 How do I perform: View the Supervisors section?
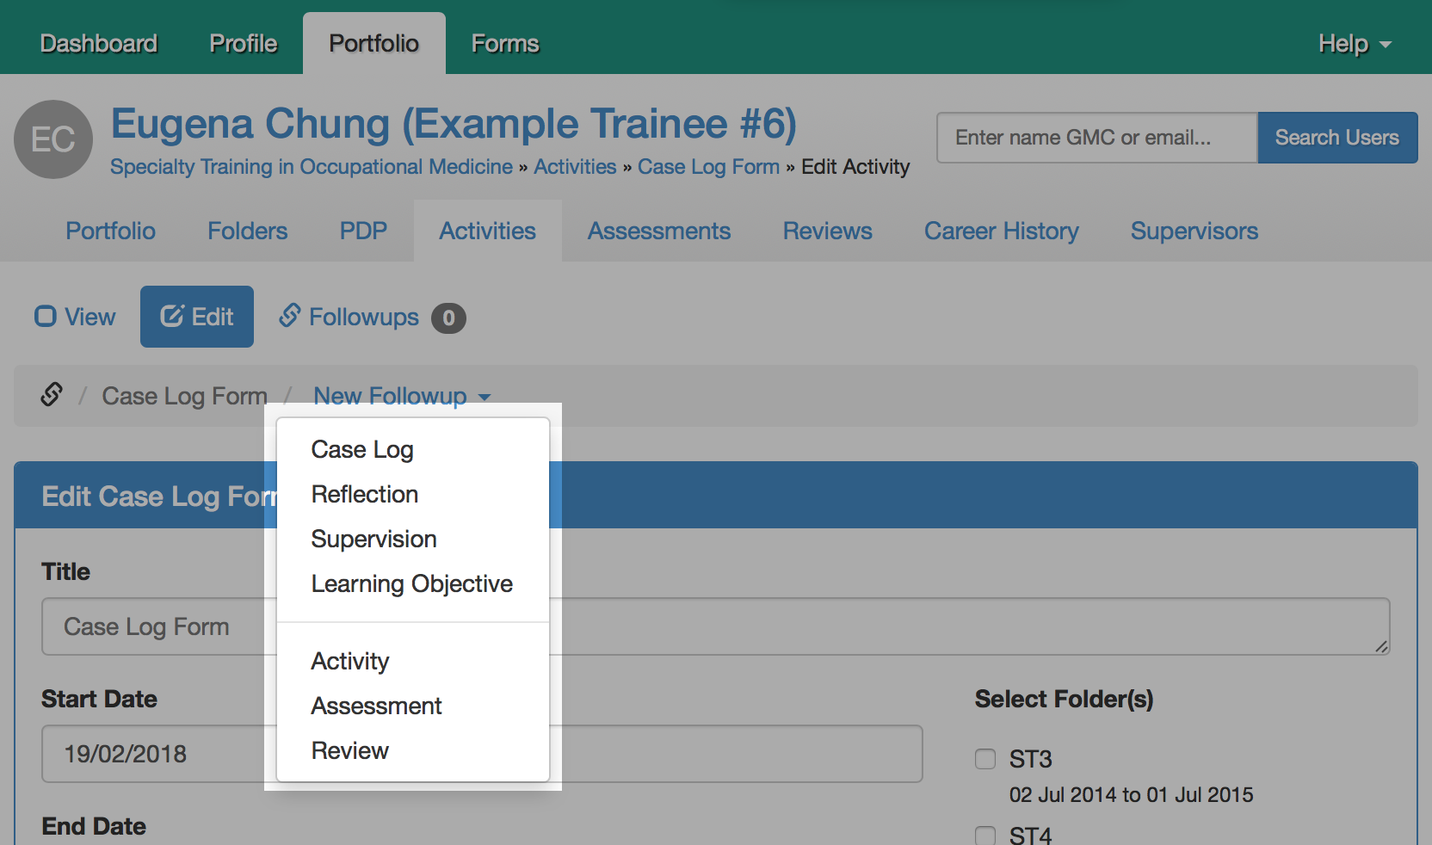coord(1194,231)
